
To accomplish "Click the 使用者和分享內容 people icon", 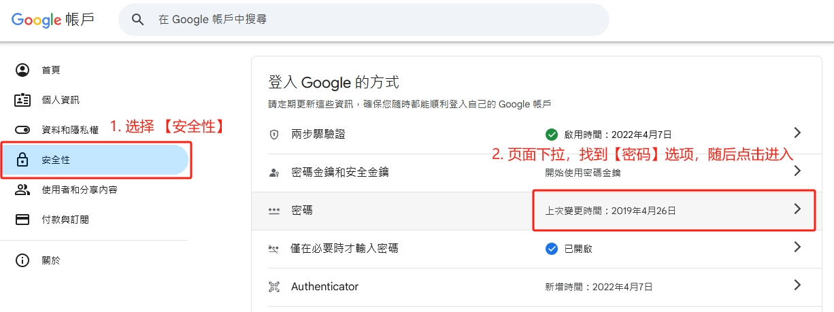I will coord(22,190).
